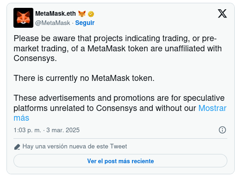Open the circled info icon near the date
238x178 pixels.
(x=222, y=130)
